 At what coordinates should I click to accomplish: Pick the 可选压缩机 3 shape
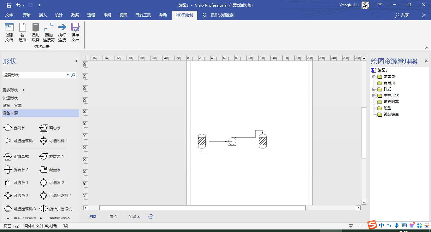20,209
